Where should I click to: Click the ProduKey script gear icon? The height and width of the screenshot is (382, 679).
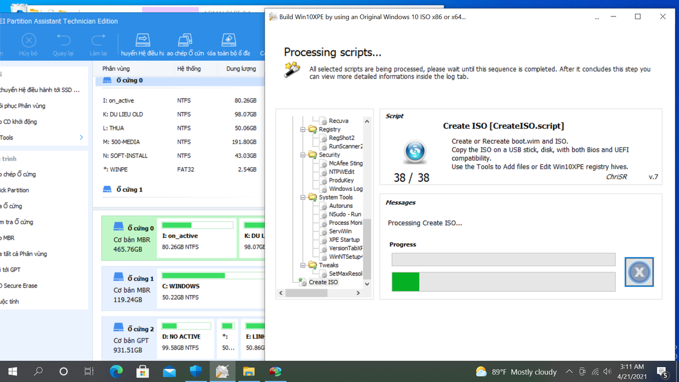click(323, 180)
